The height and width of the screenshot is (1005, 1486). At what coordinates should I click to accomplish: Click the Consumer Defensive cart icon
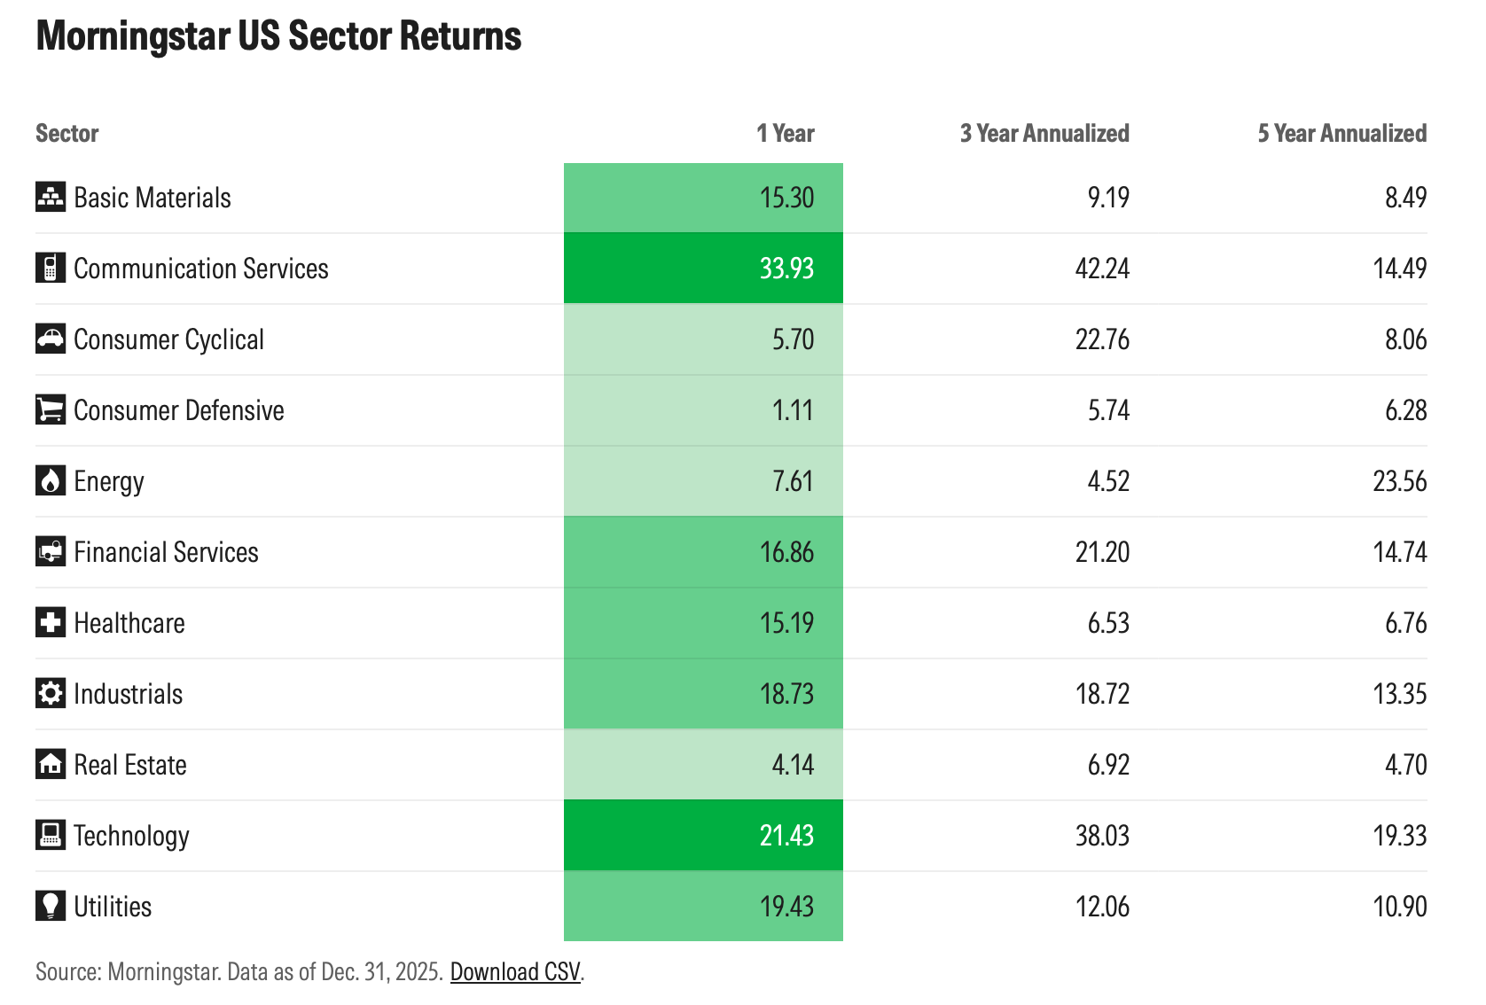coord(51,409)
